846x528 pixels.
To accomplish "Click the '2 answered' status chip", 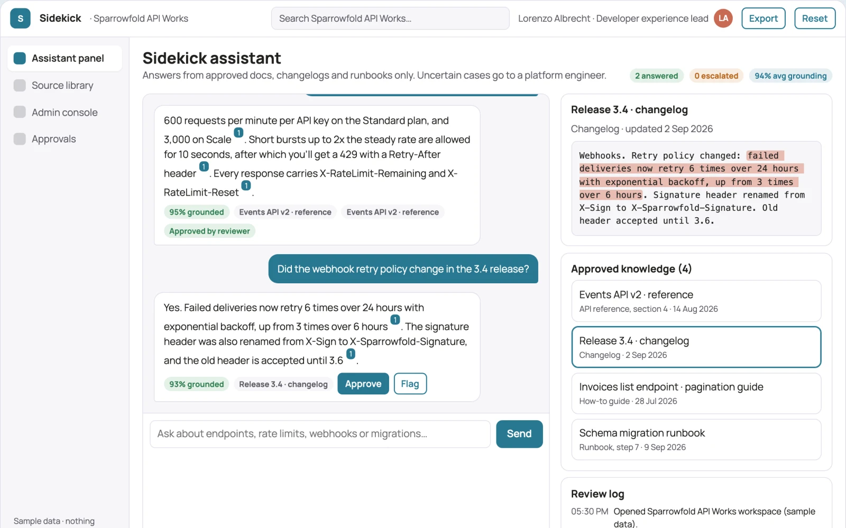I will click(x=656, y=76).
